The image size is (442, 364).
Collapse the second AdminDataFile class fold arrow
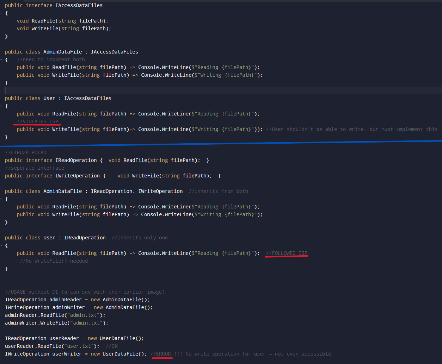tap(1, 199)
